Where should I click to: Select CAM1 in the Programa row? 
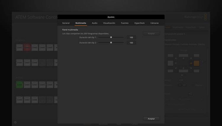point(20,48)
